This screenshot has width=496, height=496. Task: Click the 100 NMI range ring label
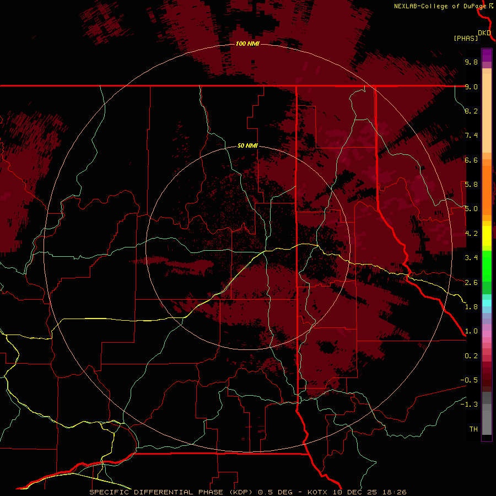tap(247, 44)
